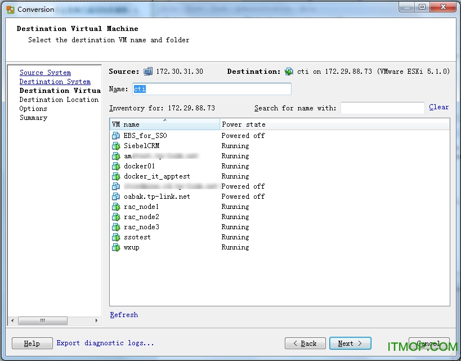Select the oabak.tp-link.net row
This screenshot has height=361, width=461.
tap(279, 197)
